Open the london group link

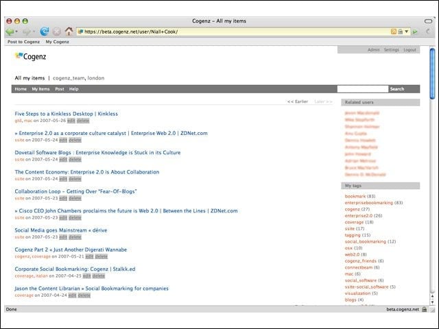(x=96, y=78)
